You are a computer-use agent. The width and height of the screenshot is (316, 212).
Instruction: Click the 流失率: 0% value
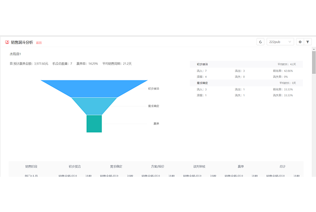tap(280, 77)
